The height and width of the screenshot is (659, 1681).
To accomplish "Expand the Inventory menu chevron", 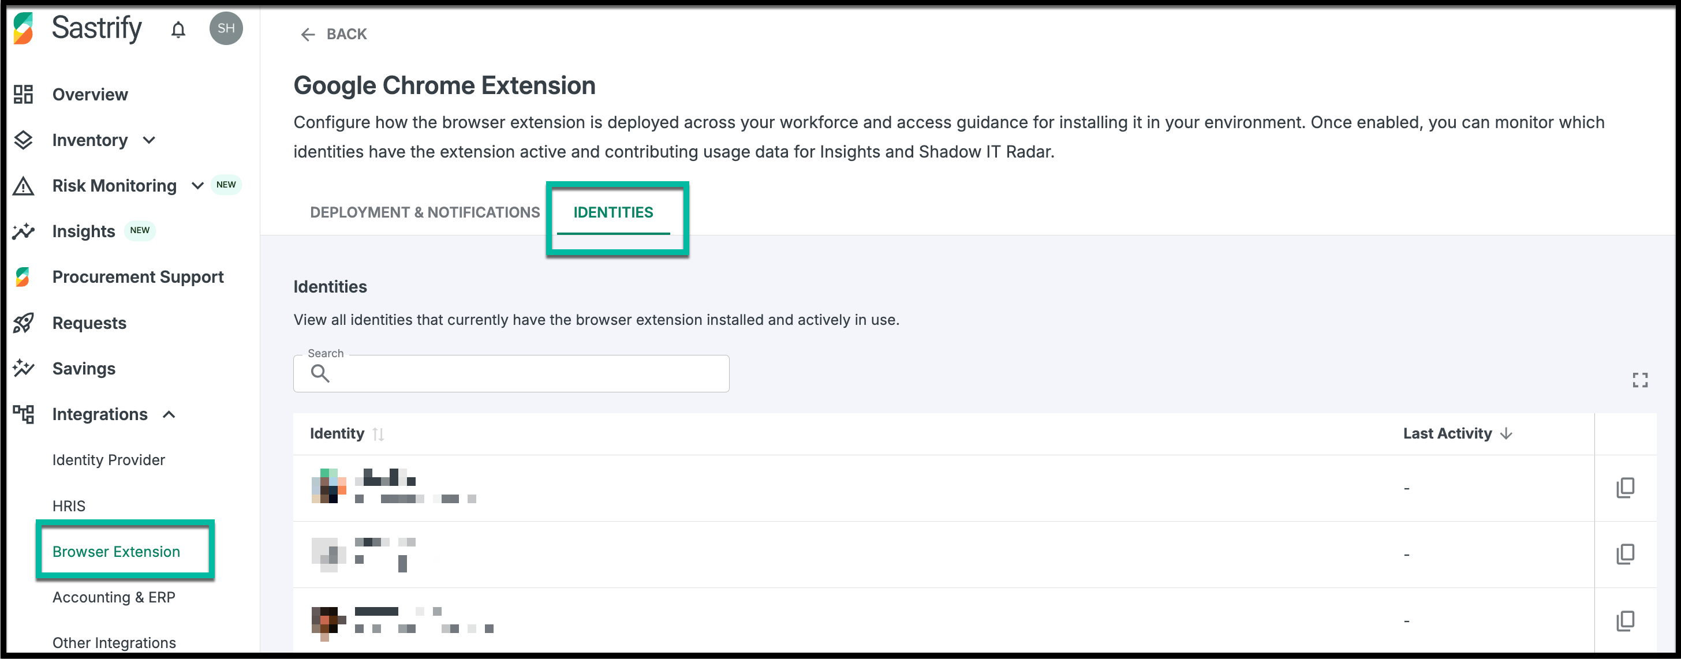I will [x=150, y=140].
